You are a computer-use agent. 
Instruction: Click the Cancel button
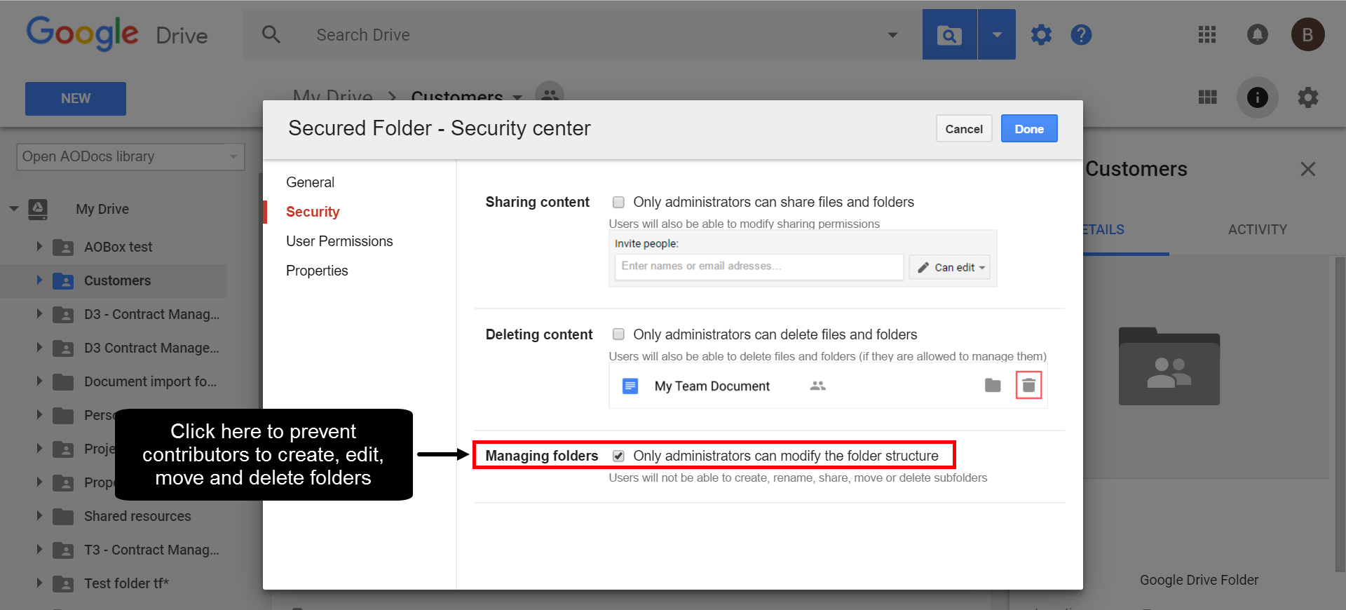pos(964,128)
